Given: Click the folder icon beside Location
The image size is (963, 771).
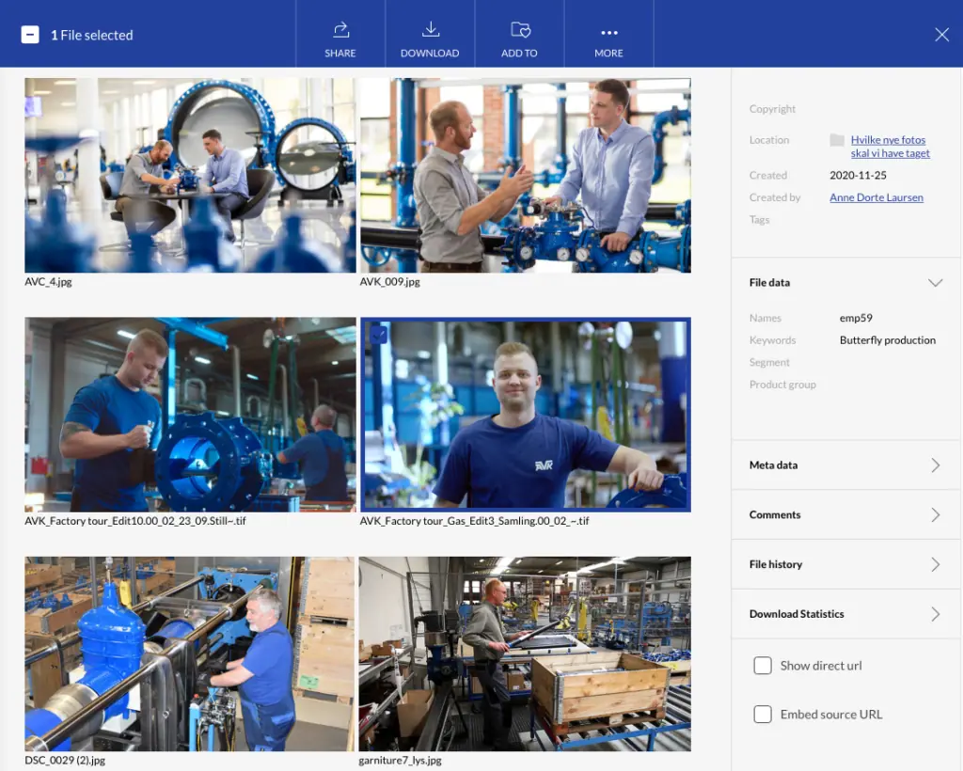Looking at the screenshot, I should 836,140.
